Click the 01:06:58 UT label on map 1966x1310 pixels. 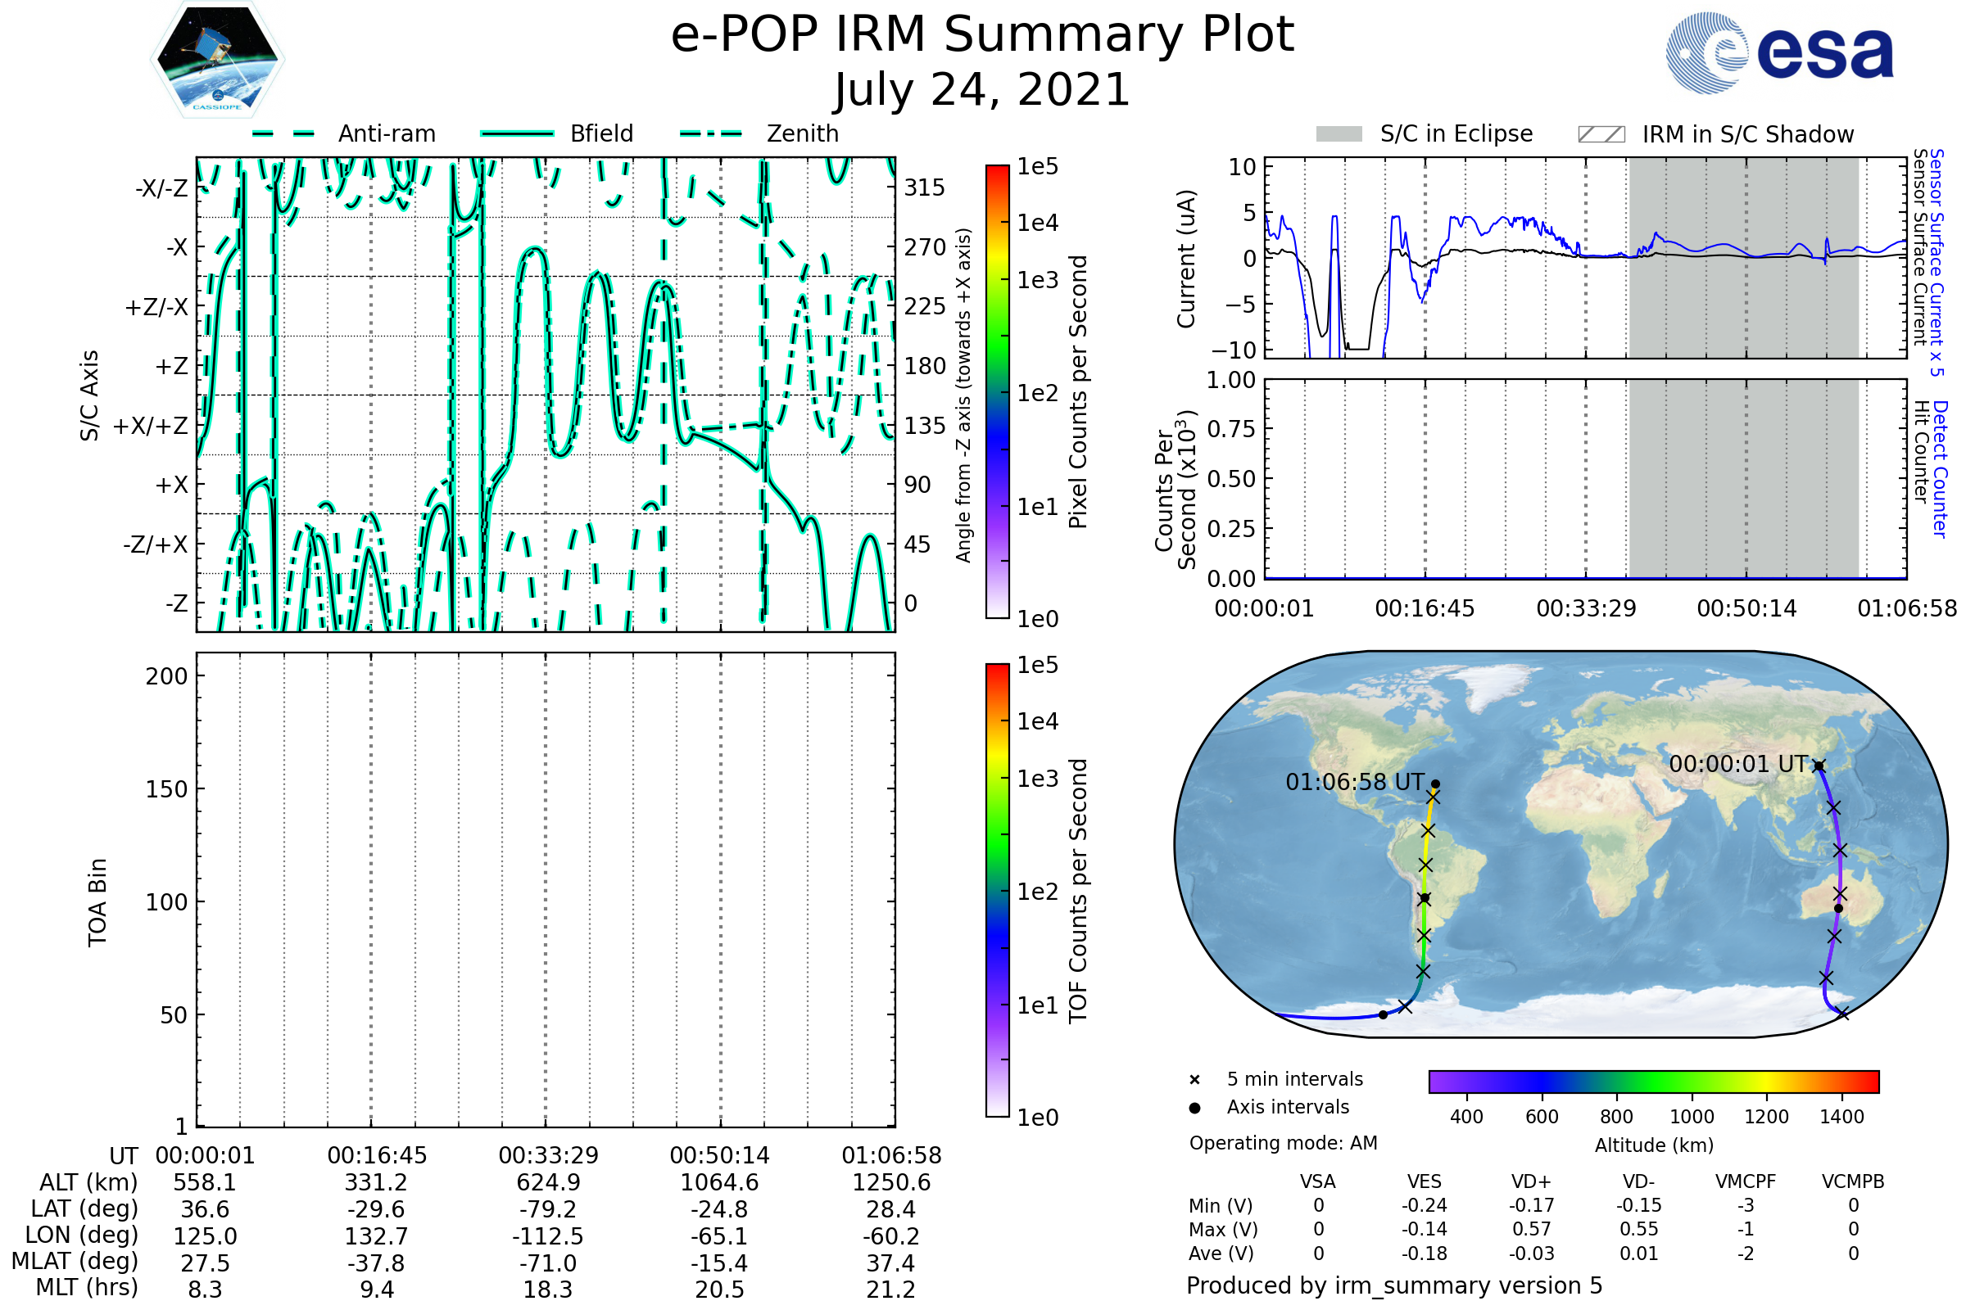pyautogui.click(x=1354, y=782)
